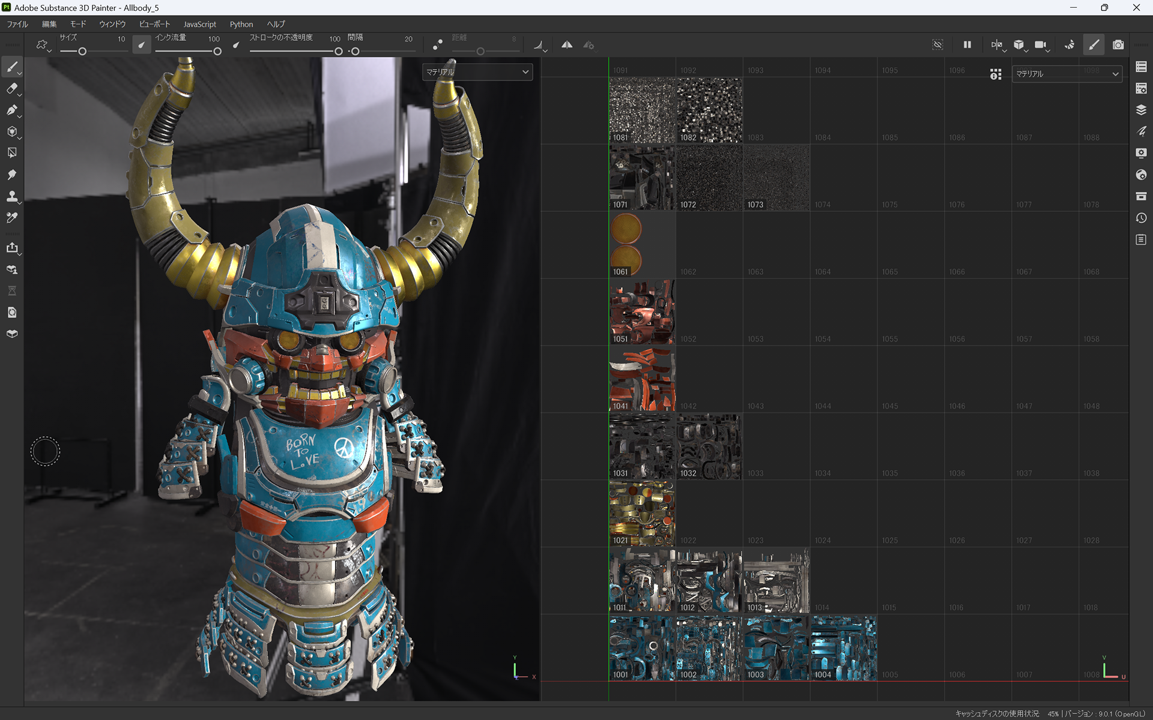The image size is (1153, 720).
Task: Open 2D view マテリアル channel dropdown
Action: coord(1067,74)
